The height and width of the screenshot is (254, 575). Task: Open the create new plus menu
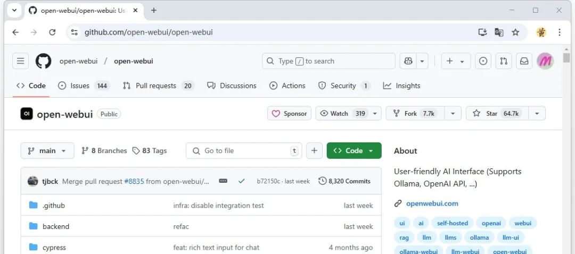[x=455, y=61]
